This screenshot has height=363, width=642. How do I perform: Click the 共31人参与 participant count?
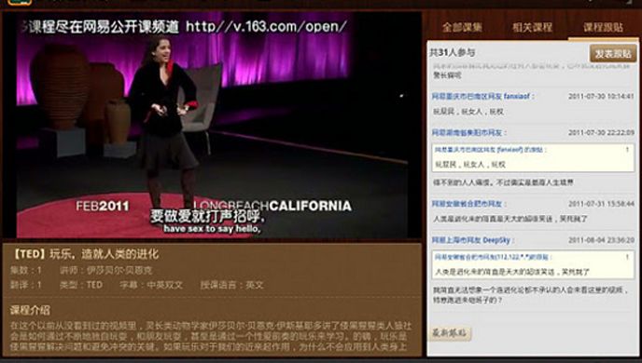point(452,52)
